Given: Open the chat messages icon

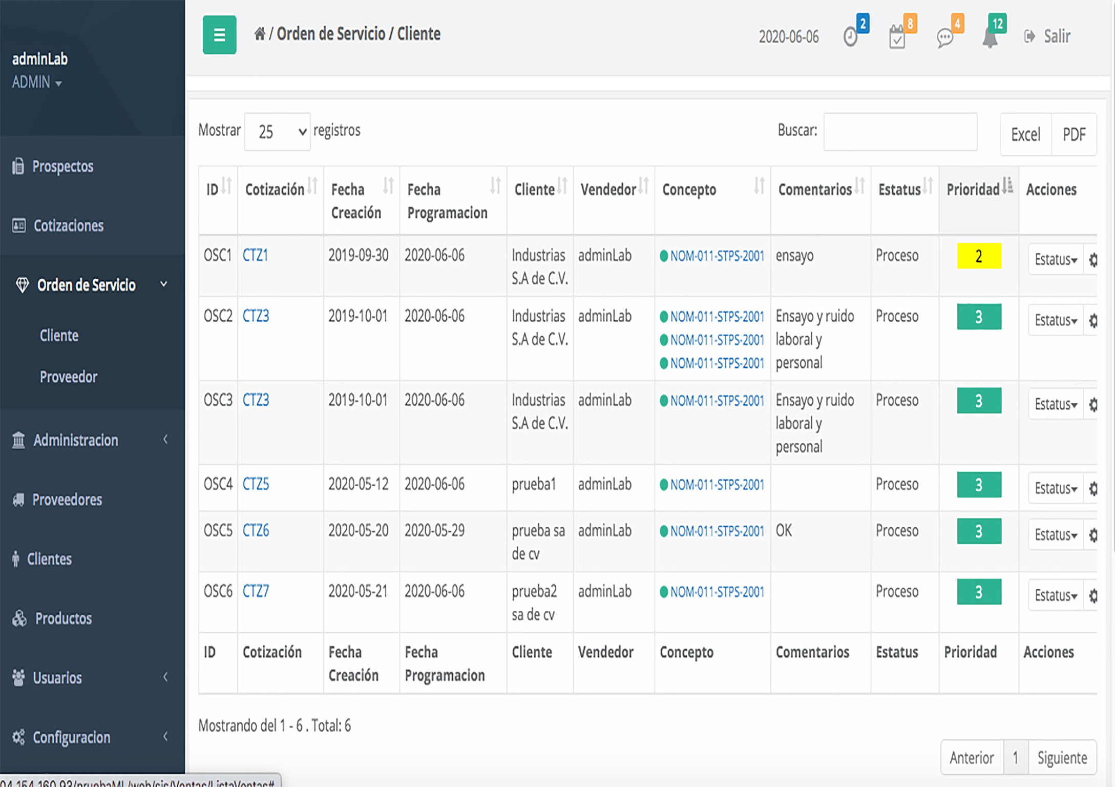Looking at the screenshot, I should point(944,38).
